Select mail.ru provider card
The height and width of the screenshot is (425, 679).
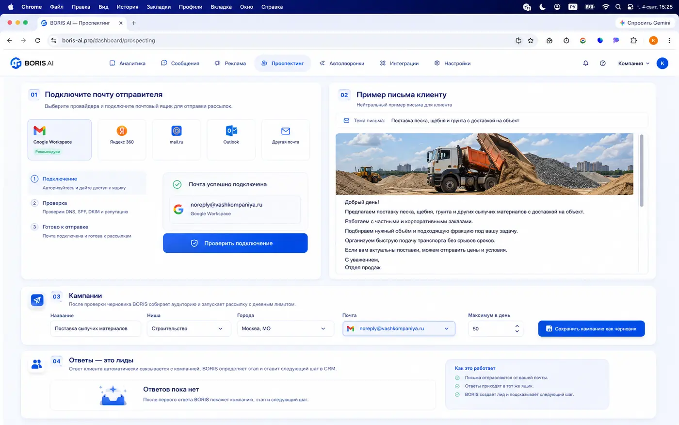[x=177, y=140]
